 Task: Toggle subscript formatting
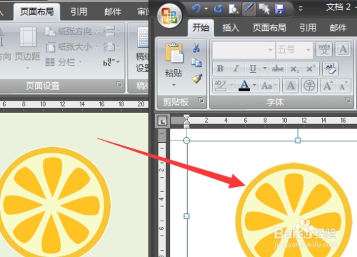[x=294, y=69]
